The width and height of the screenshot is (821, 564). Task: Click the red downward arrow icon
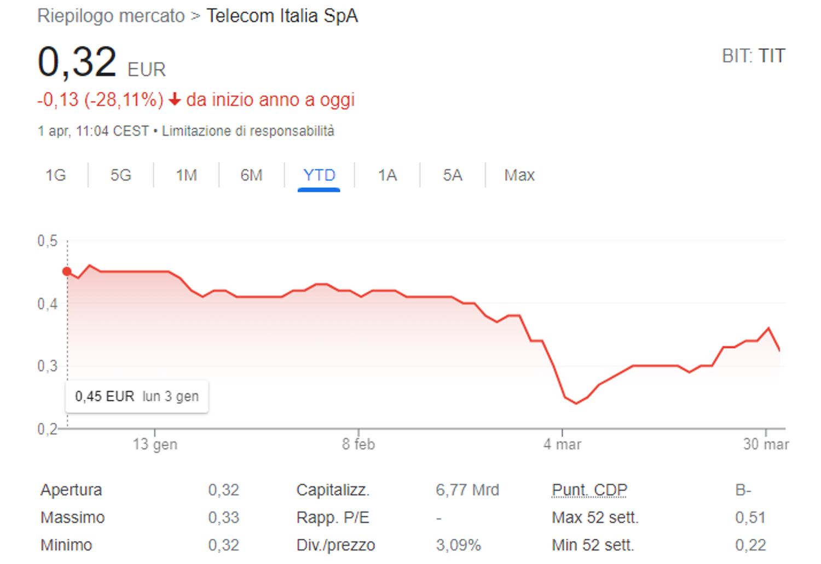(x=174, y=100)
